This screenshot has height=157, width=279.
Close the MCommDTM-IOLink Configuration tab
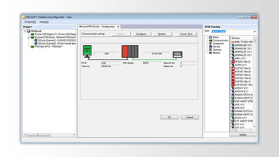(x=118, y=27)
